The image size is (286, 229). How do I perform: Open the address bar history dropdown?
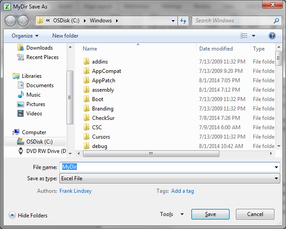pyautogui.click(x=173, y=21)
